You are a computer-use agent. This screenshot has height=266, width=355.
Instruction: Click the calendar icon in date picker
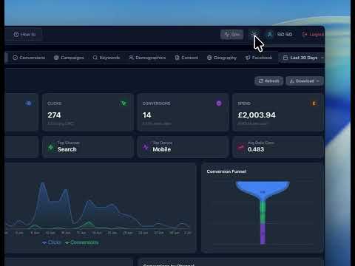[285, 58]
